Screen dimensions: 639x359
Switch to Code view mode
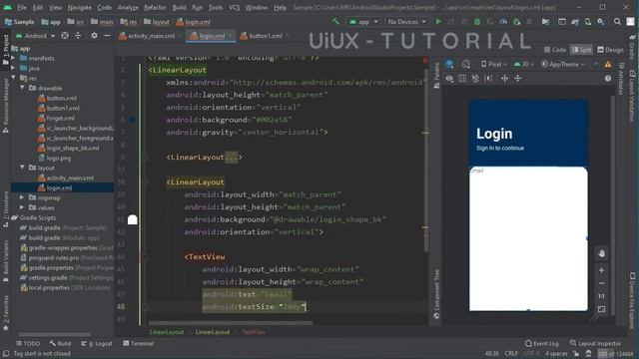[x=555, y=50]
